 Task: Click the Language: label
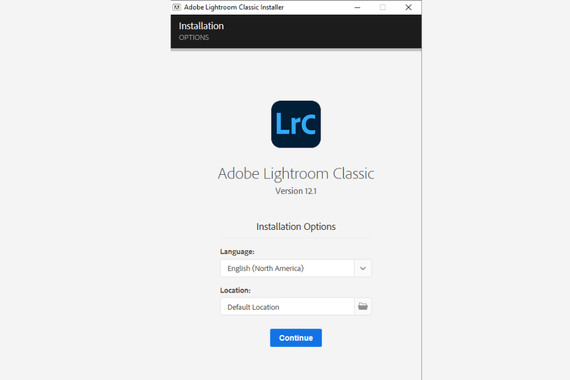[237, 251]
